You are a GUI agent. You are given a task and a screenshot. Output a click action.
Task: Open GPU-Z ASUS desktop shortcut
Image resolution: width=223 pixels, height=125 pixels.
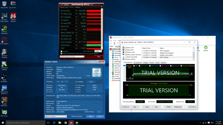(x=4, y=113)
